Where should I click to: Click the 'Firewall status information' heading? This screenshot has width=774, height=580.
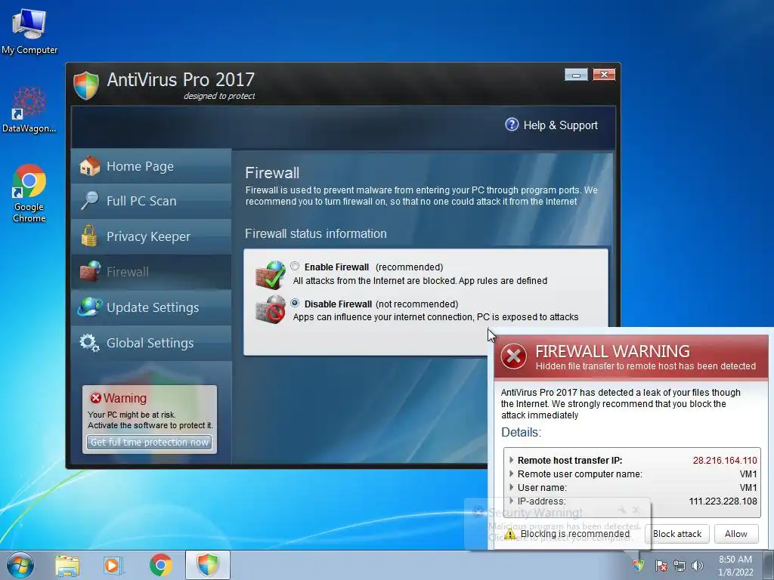click(x=316, y=234)
